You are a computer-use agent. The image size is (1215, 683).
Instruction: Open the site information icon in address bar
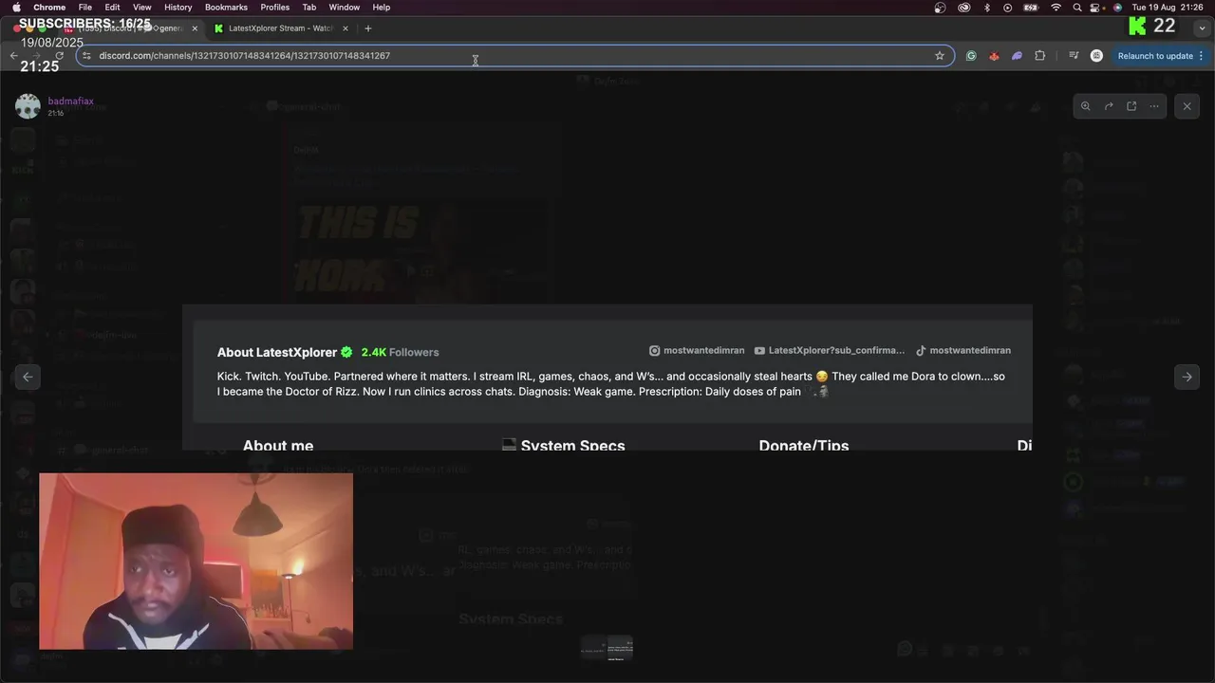coord(86,56)
